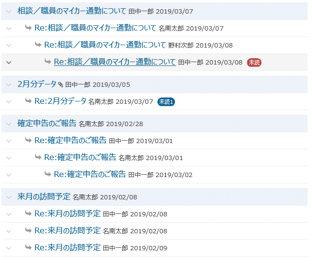This screenshot has width=312, height=260.
Task: Click text 名南太郎 2019/03/07 on Re:2月分データ row
Action: click(x=121, y=102)
